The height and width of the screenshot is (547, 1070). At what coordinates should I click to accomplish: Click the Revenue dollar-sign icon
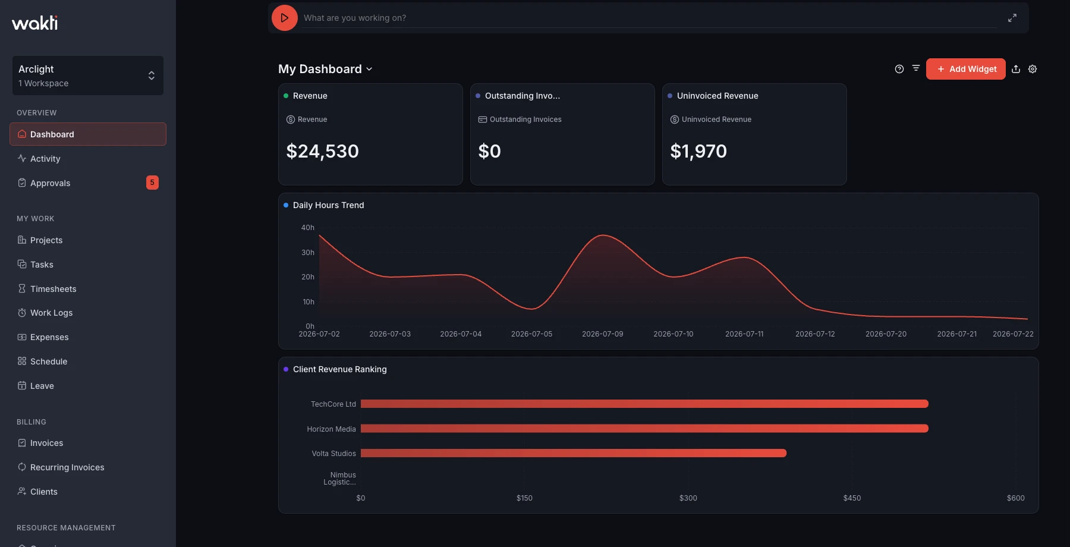pos(291,120)
